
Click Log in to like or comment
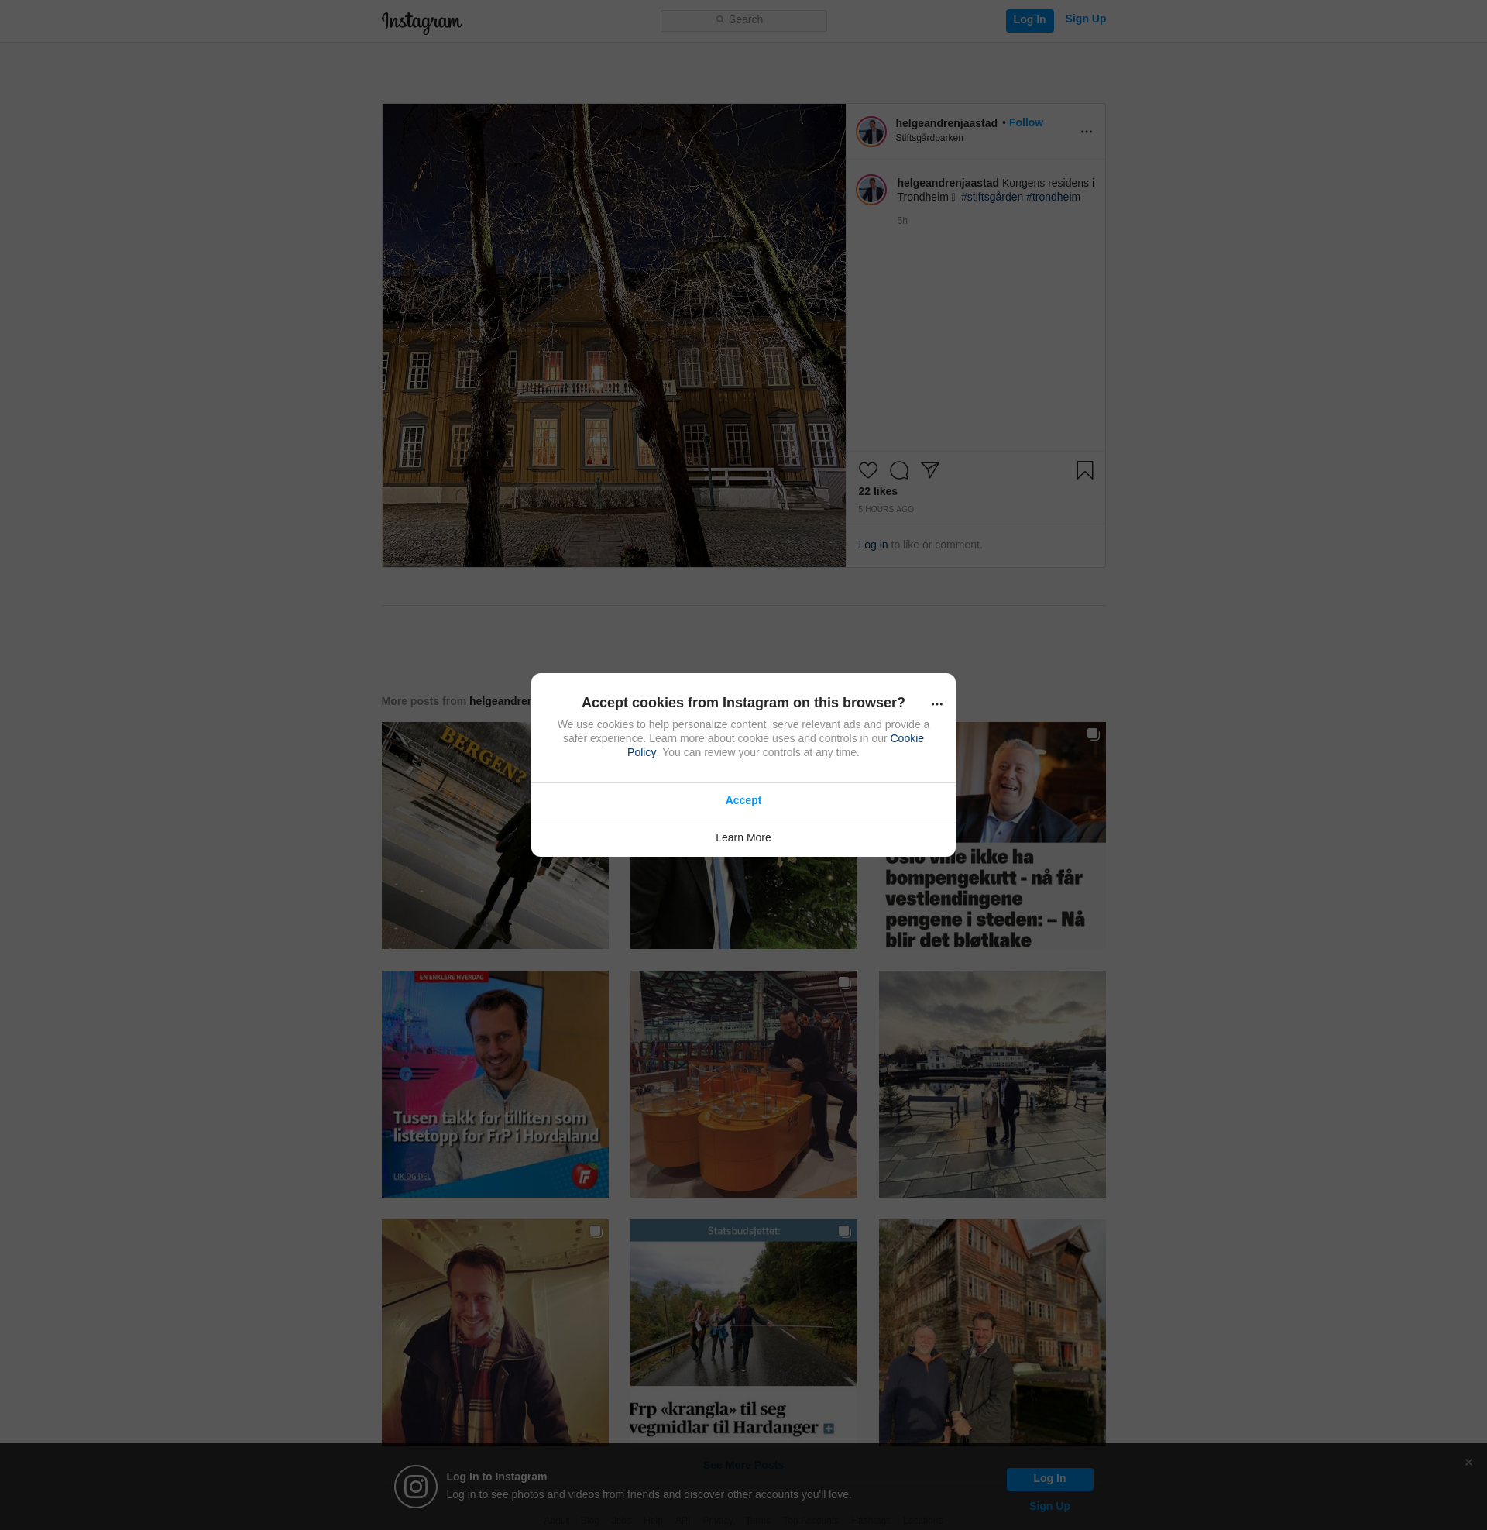(x=872, y=545)
